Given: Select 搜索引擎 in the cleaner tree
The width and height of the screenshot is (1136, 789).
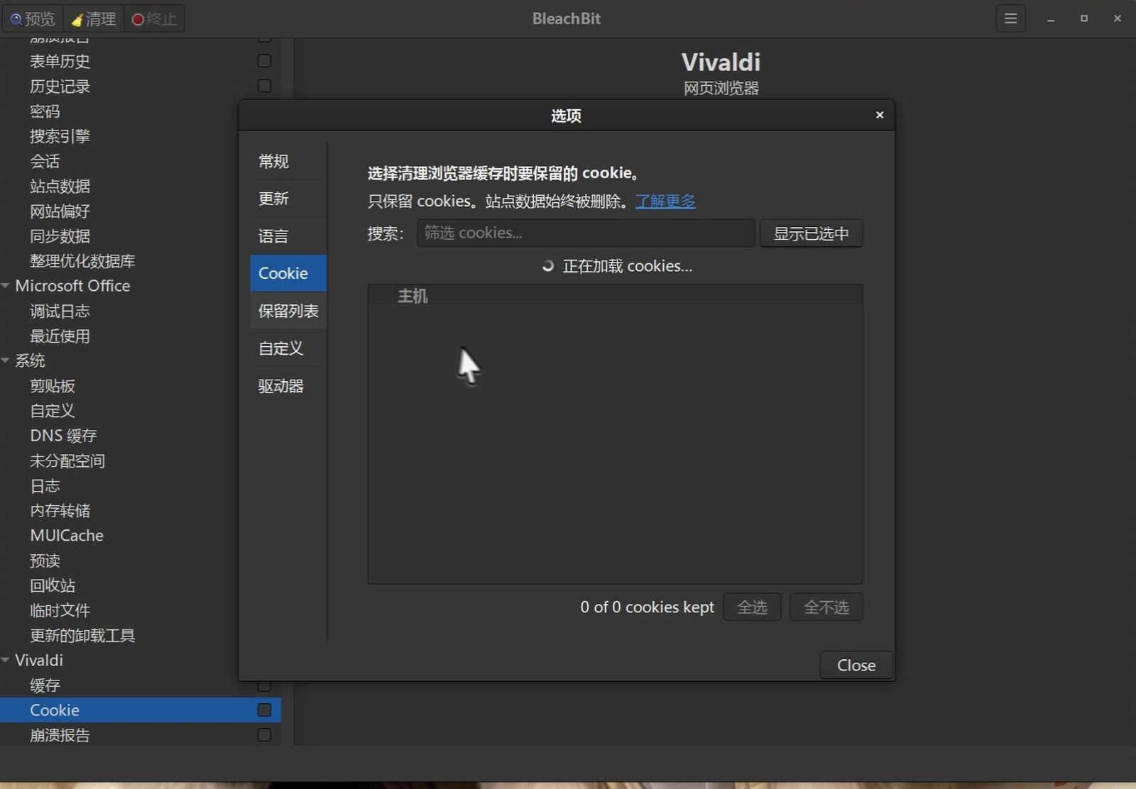Looking at the screenshot, I should coord(60,136).
